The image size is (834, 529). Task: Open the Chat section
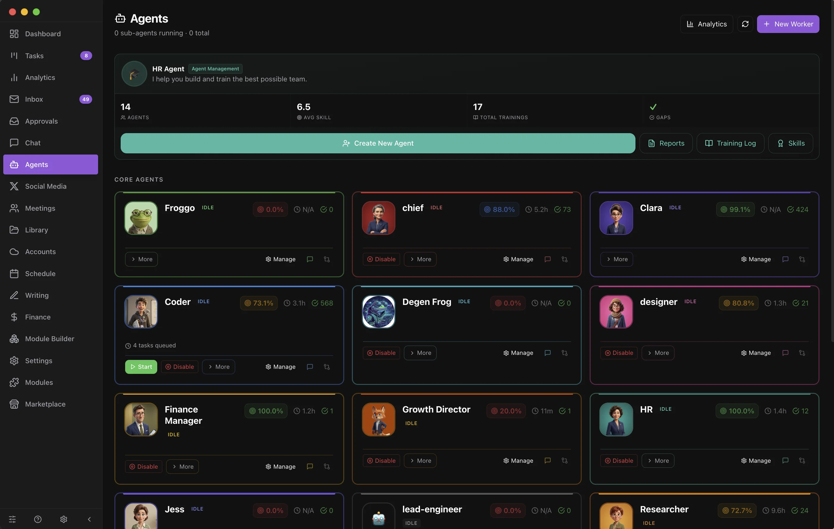(x=33, y=143)
